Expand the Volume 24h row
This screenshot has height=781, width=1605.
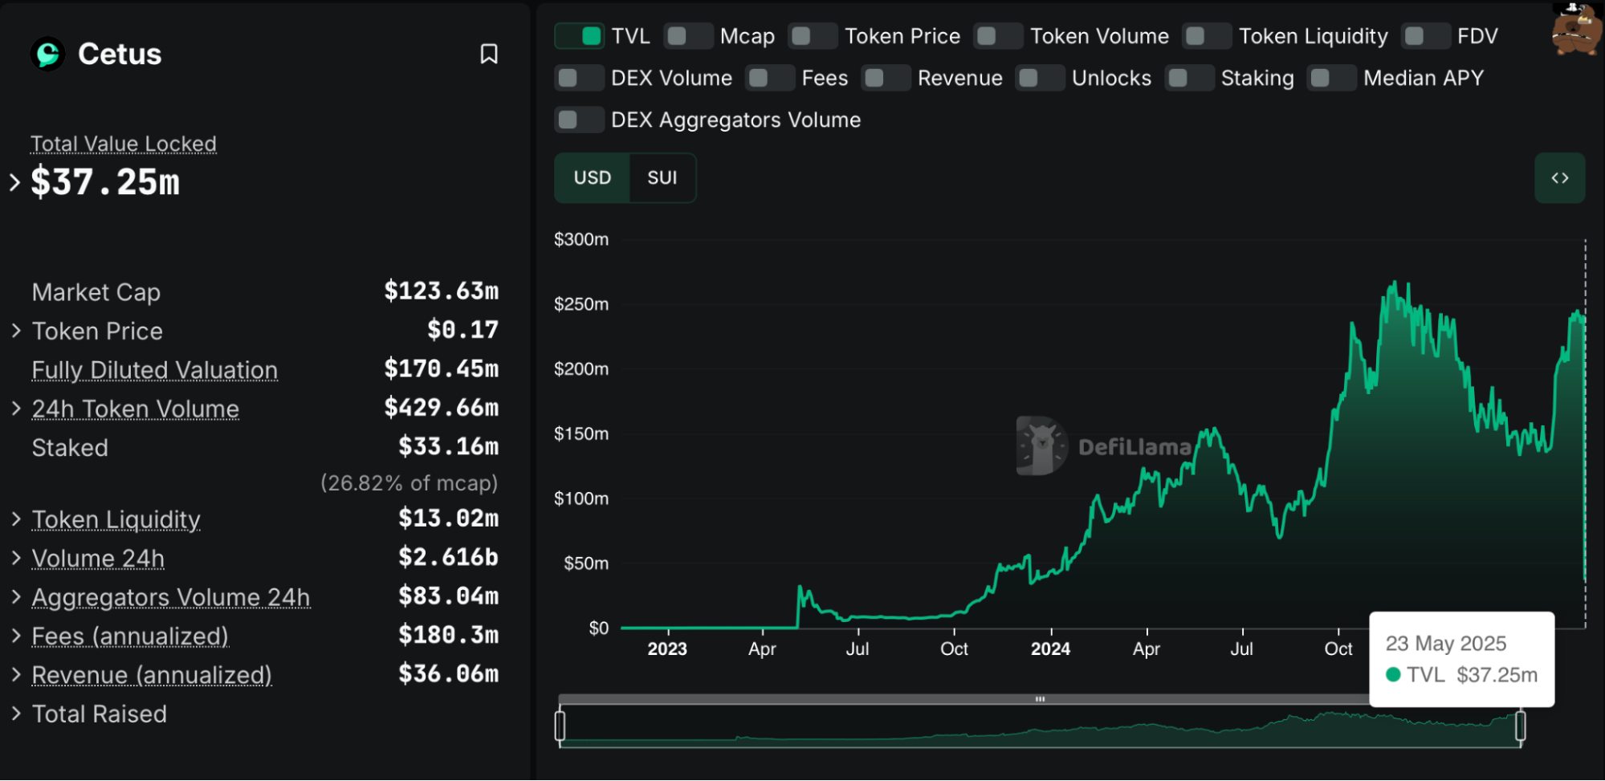(97, 558)
